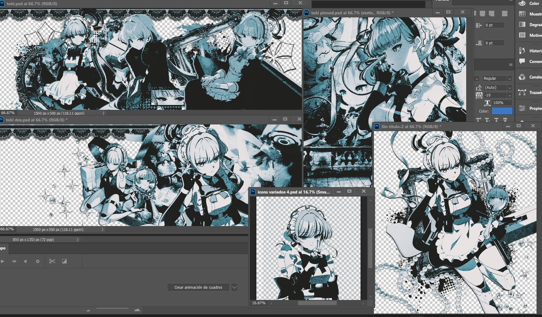Expand status info arrow in toki.psd window
This screenshot has height=317, width=542.
click(x=103, y=113)
